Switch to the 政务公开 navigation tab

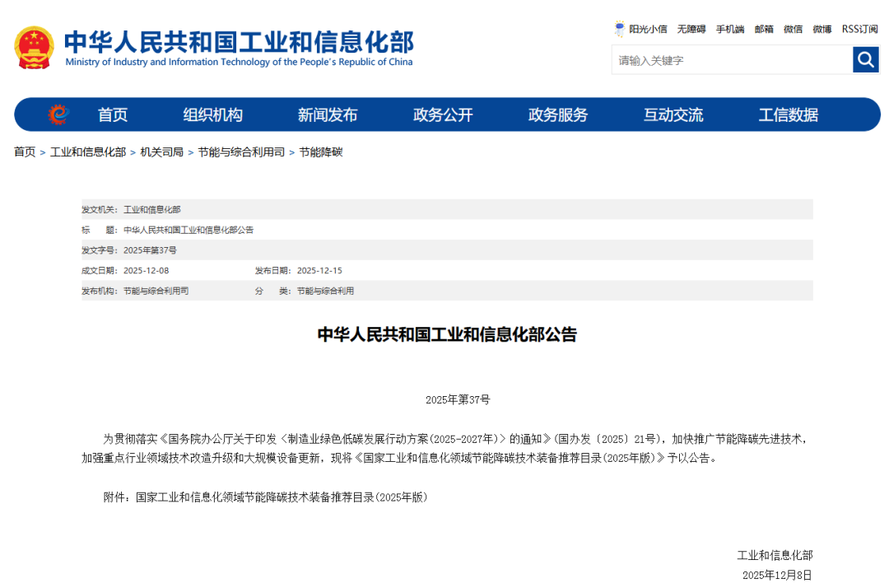coord(442,115)
